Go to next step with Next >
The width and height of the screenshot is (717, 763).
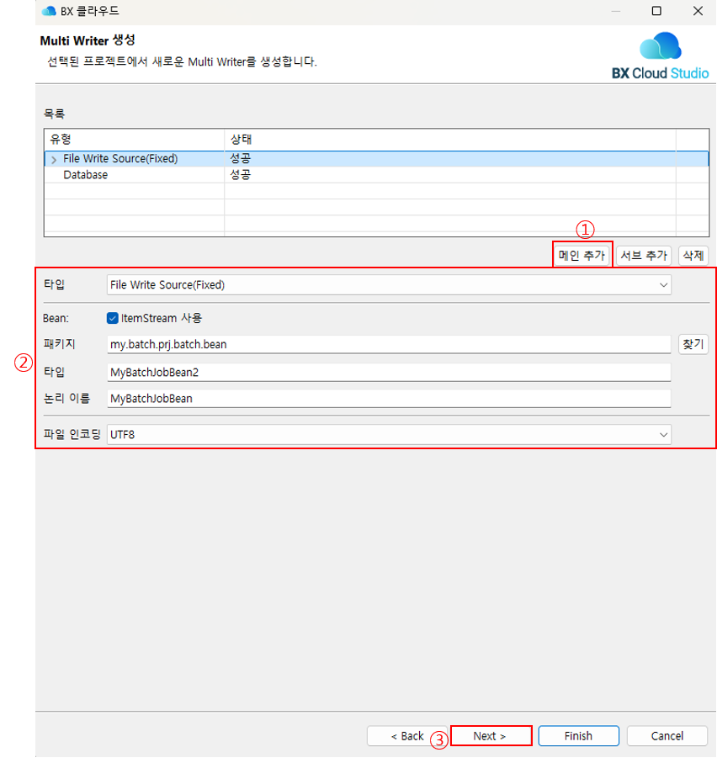pyautogui.click(x=491, y=736)
